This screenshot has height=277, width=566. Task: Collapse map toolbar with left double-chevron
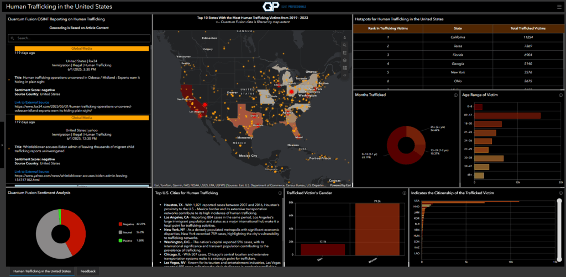344,76
